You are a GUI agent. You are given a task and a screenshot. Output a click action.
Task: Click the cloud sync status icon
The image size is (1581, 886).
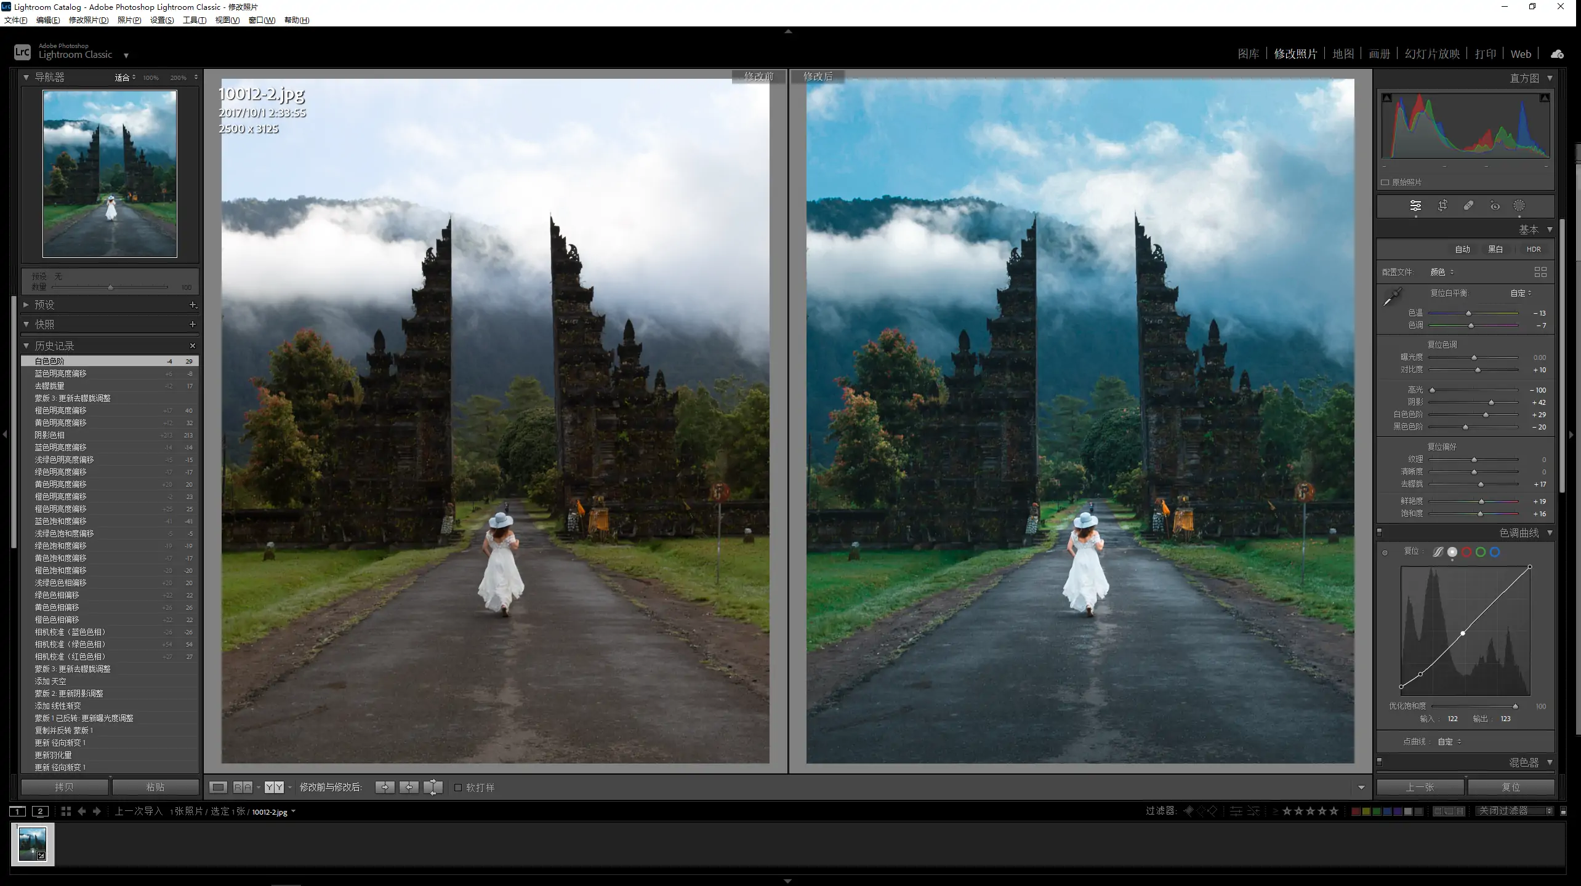point(1557,54)
